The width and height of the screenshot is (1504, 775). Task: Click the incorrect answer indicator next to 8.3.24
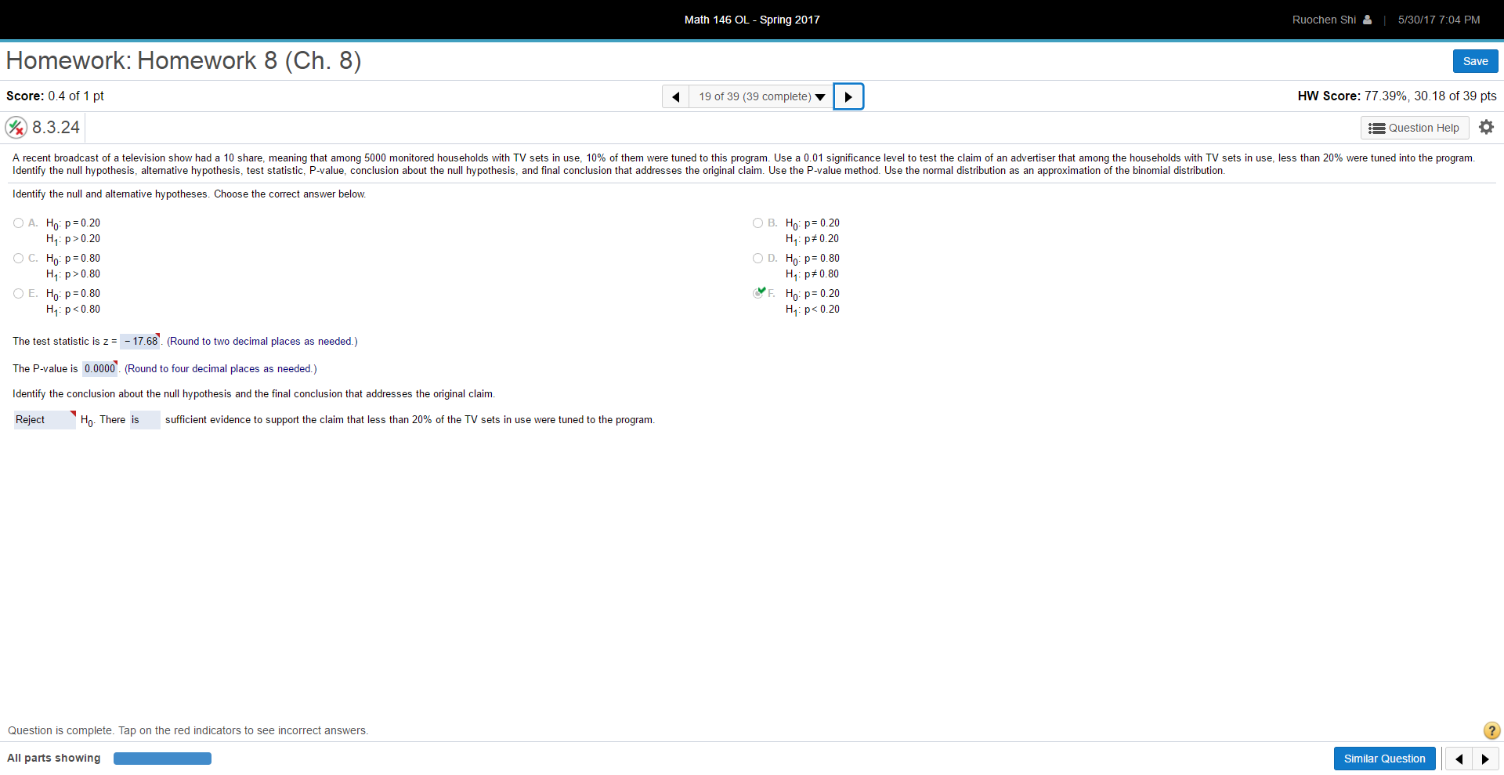(x=16, y=127)
